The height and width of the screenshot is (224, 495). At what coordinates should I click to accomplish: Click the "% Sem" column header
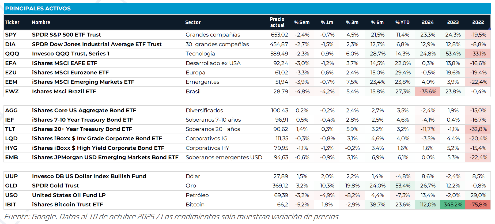tap(302, 22)
